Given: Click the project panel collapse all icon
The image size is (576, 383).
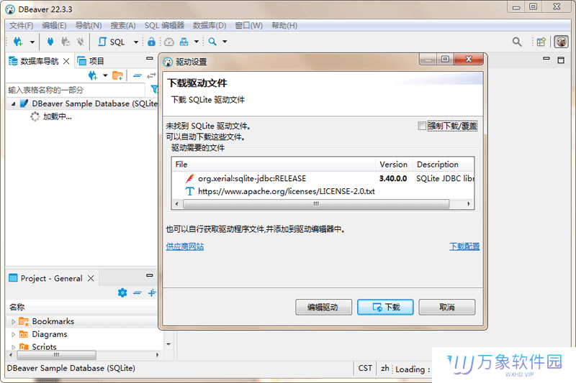Looking at the screenshot, I should click(x=138, y=293).
